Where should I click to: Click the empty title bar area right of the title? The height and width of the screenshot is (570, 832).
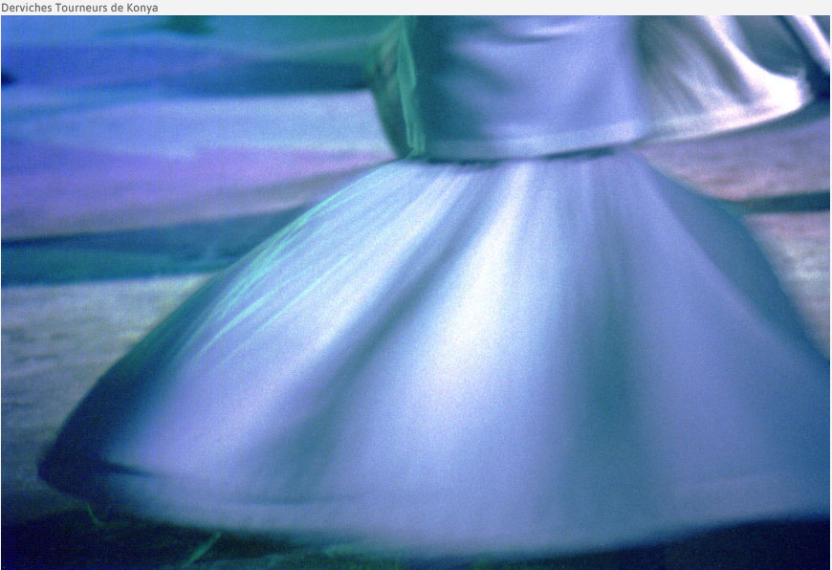(478, 8)
